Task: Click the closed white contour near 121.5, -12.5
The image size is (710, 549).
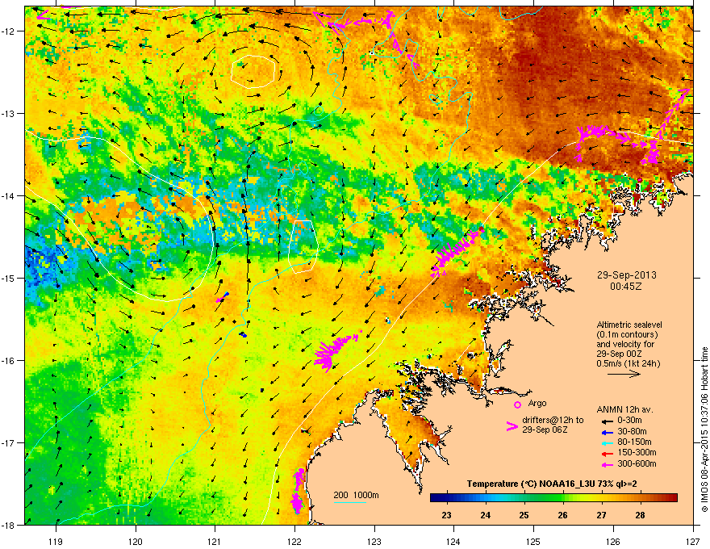Action: click(x=253, y=71)
